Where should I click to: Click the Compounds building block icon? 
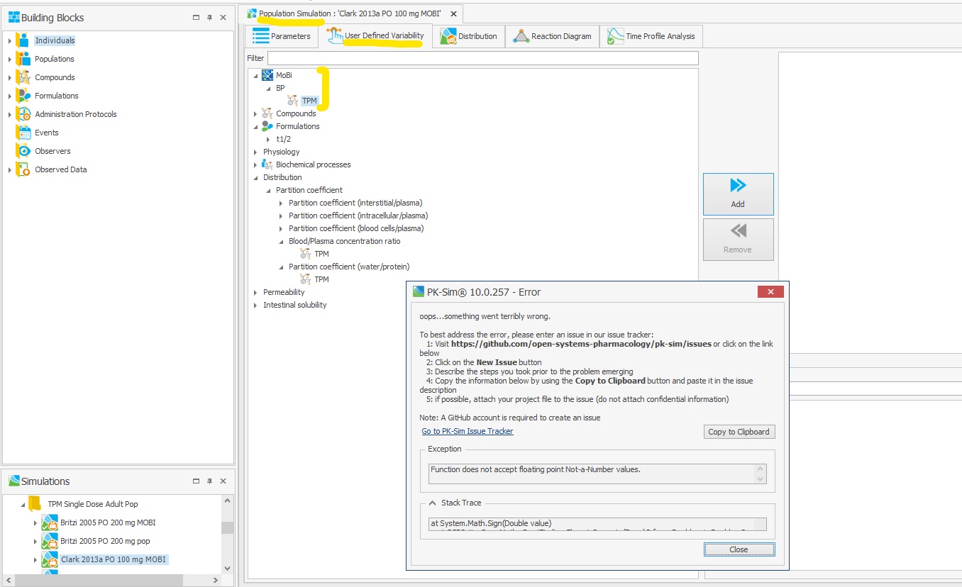click(21, 77)
